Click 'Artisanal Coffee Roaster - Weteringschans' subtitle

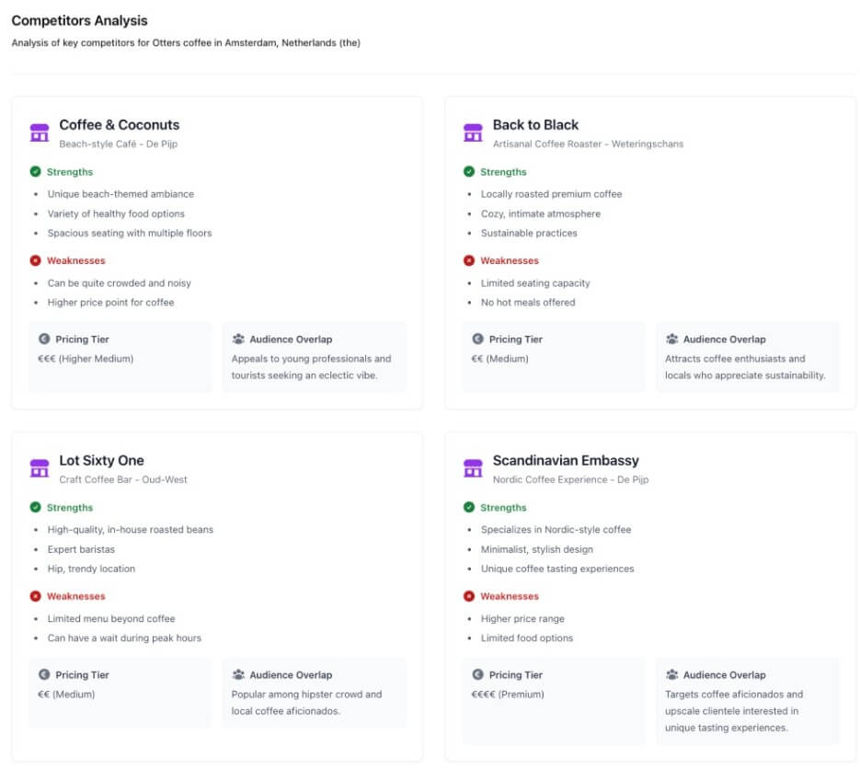tap(588, 144)
